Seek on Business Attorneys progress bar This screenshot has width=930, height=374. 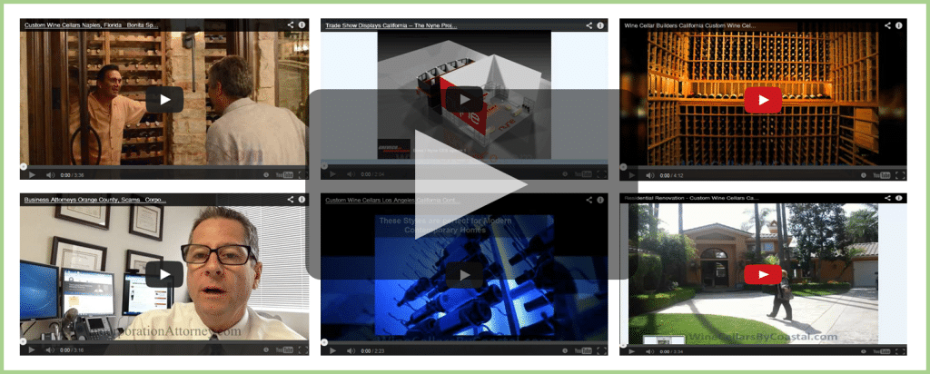coord(164,340)
